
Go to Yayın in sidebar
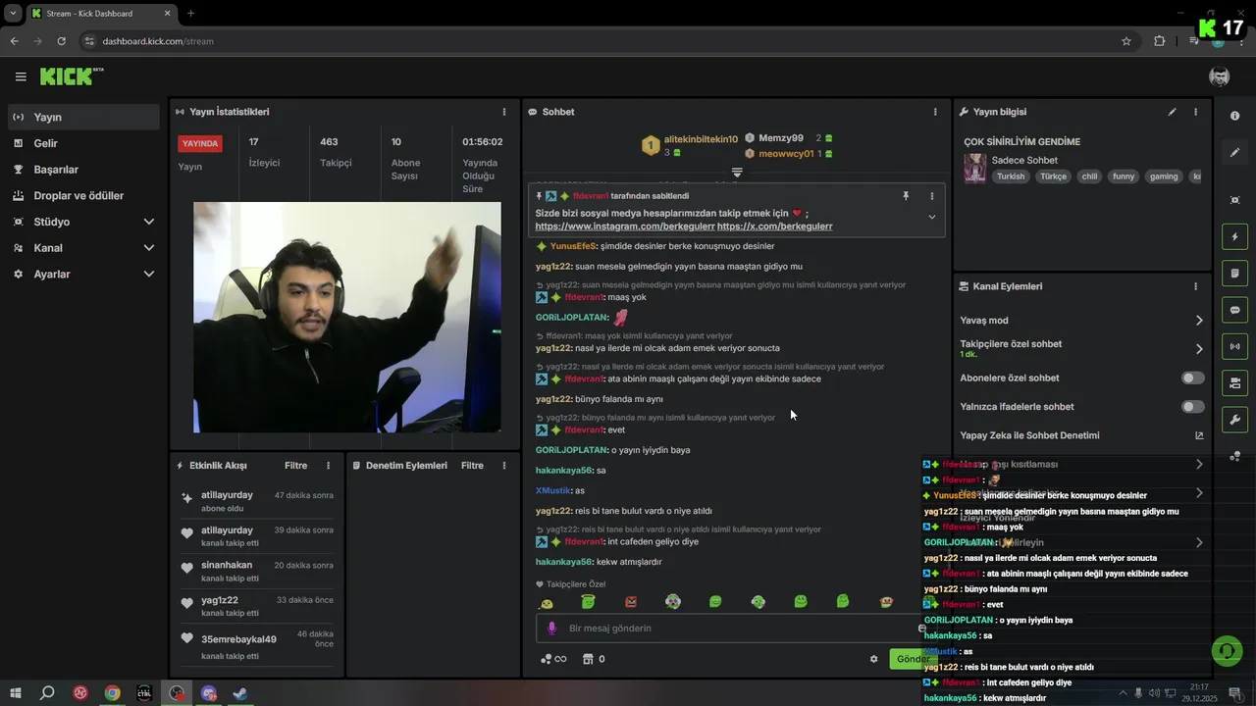pyautogui.click(x=83, y=117)
